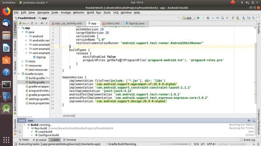Expand the Load build node
Image resolution: width=261 pixels, height=146 pixels.
click(x=32, y=132)
